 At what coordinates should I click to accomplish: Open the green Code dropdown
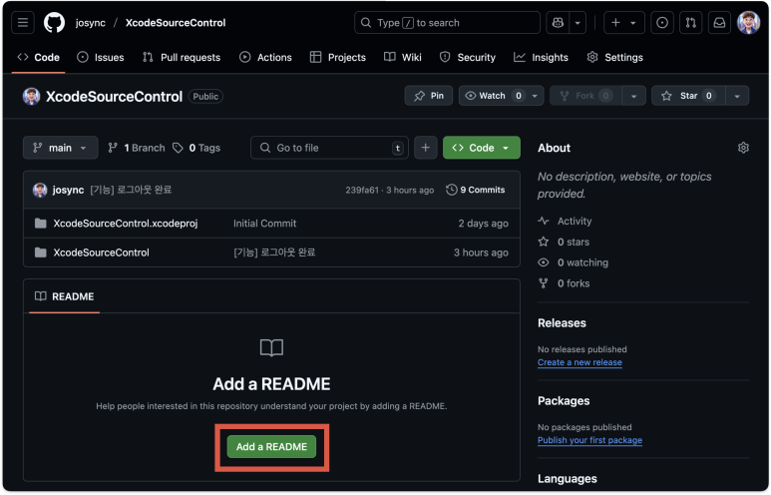point(482,148)
